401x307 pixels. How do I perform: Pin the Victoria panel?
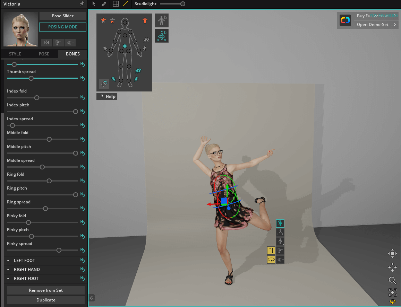[x=82, y=4]
